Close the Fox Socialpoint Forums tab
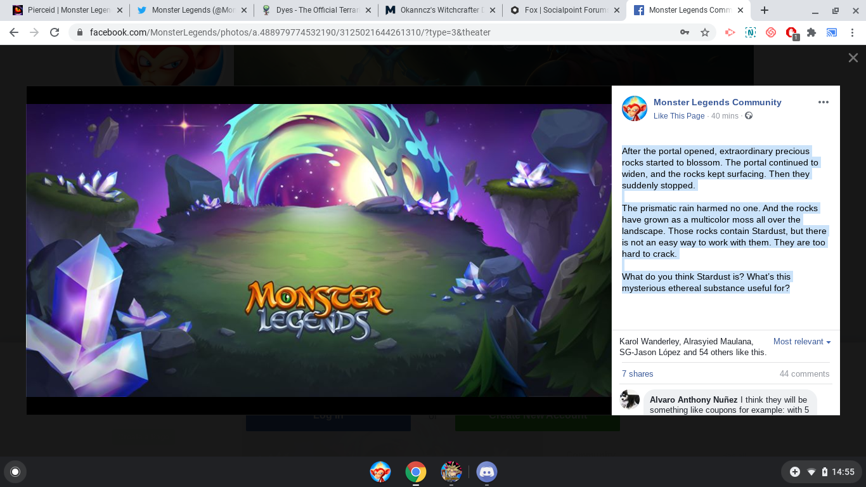 coord(617,10)
